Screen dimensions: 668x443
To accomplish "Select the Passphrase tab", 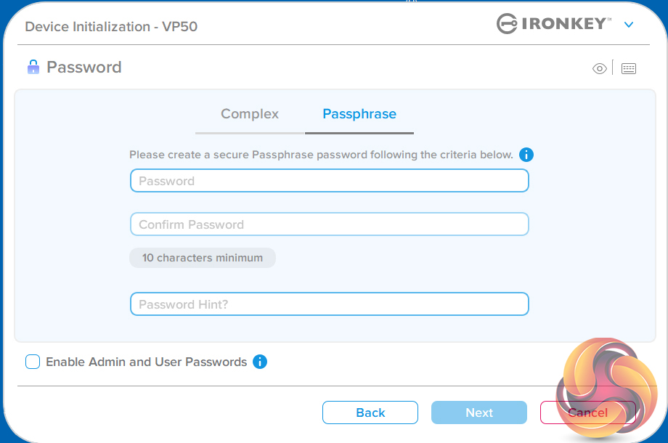I will (359, 114).
